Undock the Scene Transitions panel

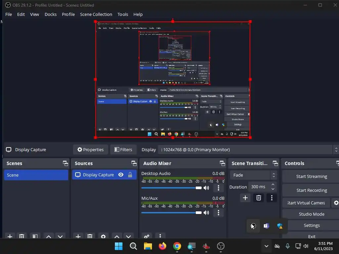pos(275,163)
